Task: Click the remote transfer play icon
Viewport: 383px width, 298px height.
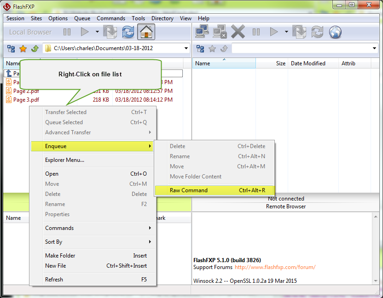Action: coord(274,32)
